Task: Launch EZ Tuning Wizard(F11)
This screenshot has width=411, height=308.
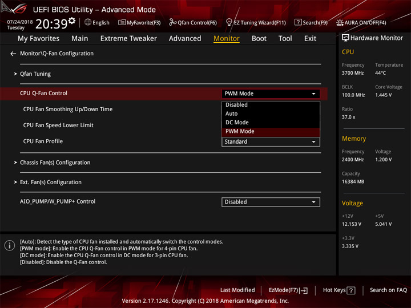Action: point(256,23)
